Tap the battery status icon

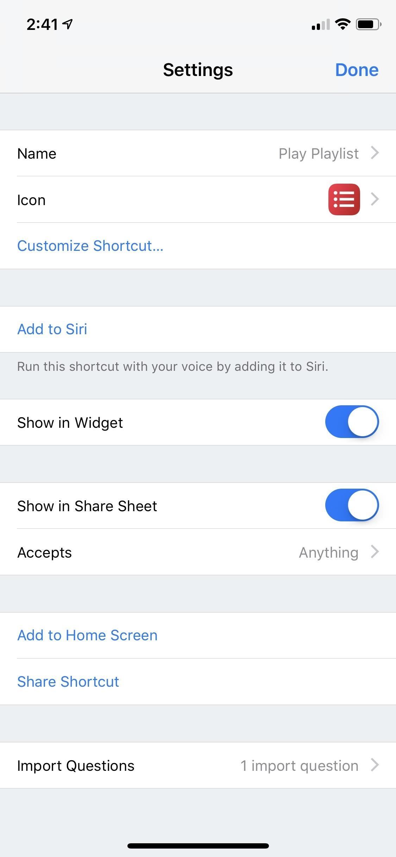coord(368,25)
